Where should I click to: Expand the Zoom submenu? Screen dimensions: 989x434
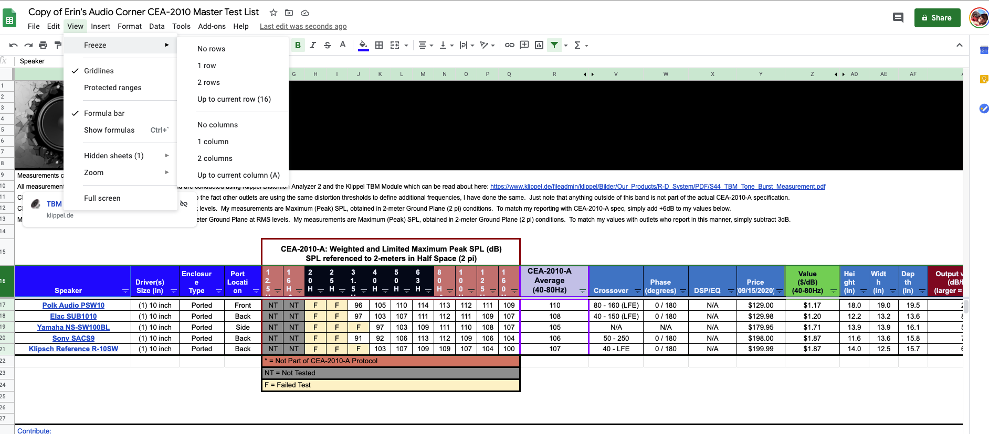(x=120, y=172)
